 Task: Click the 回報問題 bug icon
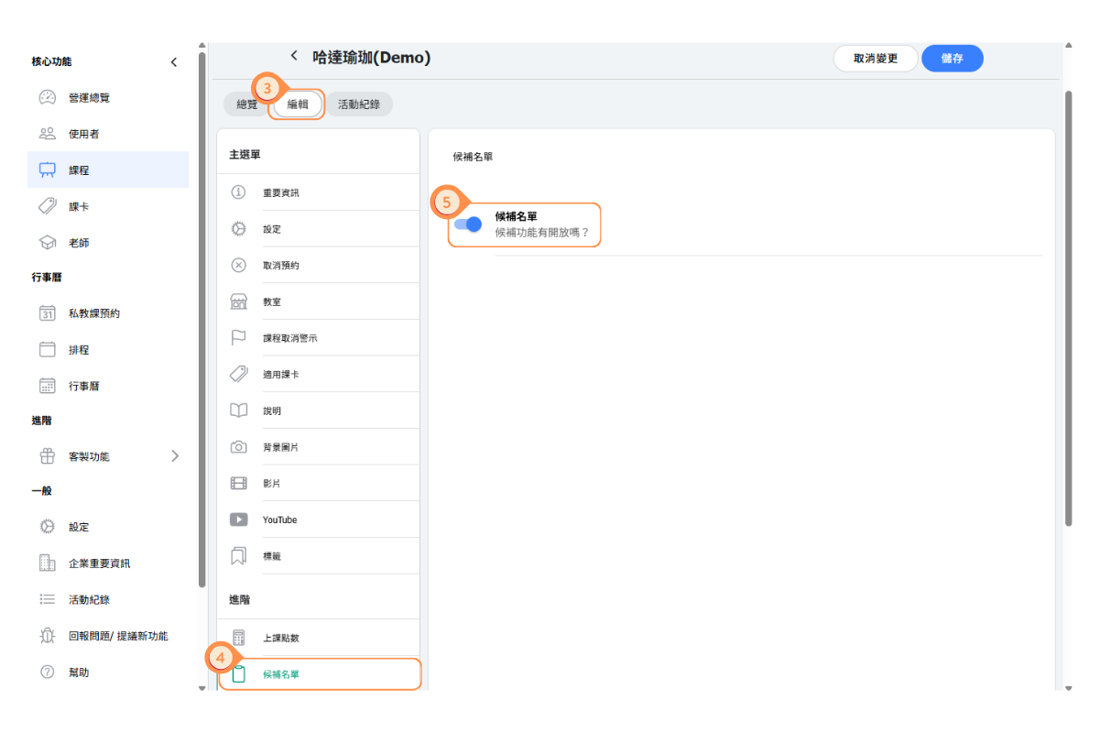48,636
